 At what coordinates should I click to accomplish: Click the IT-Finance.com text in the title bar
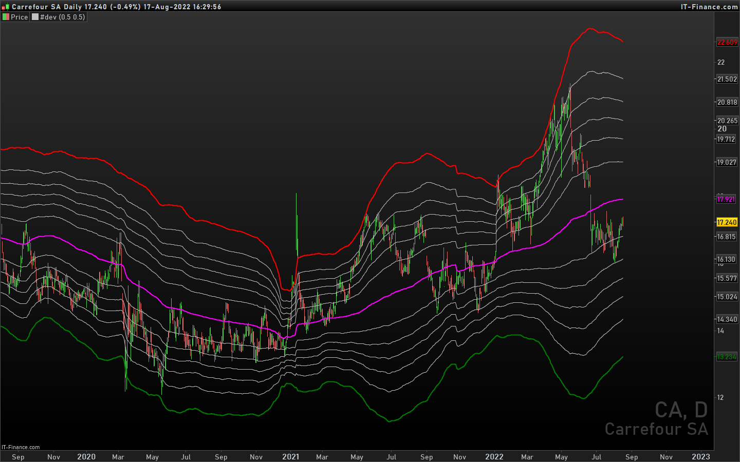[x=709, y=7]
